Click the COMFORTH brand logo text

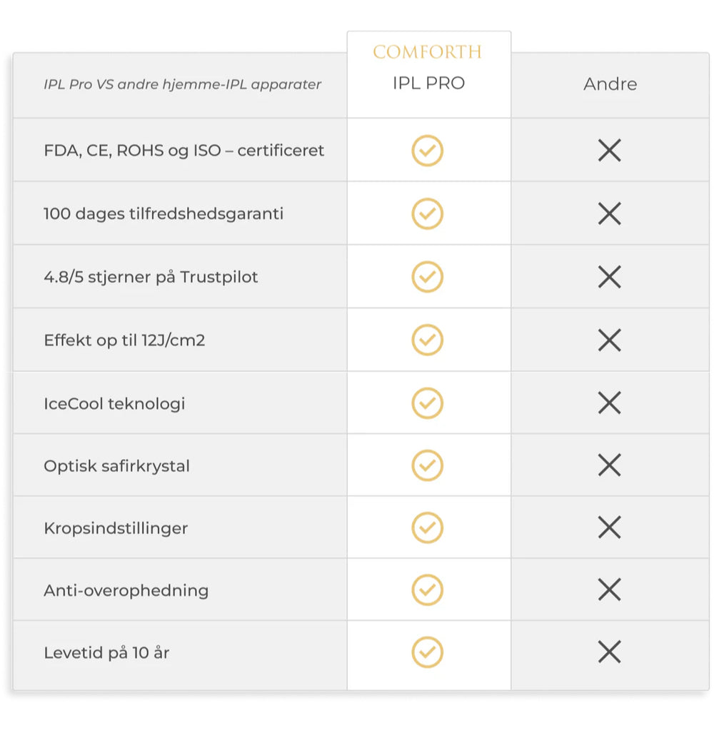coord(428,52)
